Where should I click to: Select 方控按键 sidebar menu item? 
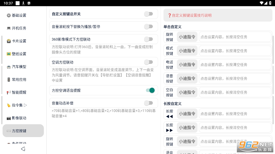[x=23, y=131]
